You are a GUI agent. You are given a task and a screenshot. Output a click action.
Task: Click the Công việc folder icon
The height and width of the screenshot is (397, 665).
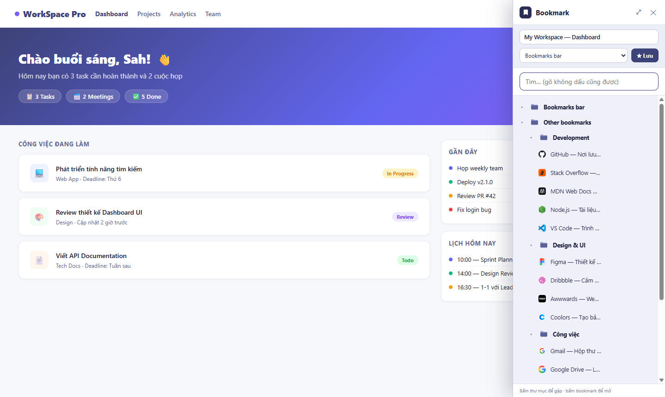click(x=544, y=334)
